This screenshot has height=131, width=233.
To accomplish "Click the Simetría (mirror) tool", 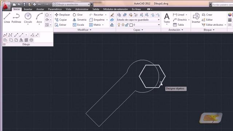I will coord(79,20).
